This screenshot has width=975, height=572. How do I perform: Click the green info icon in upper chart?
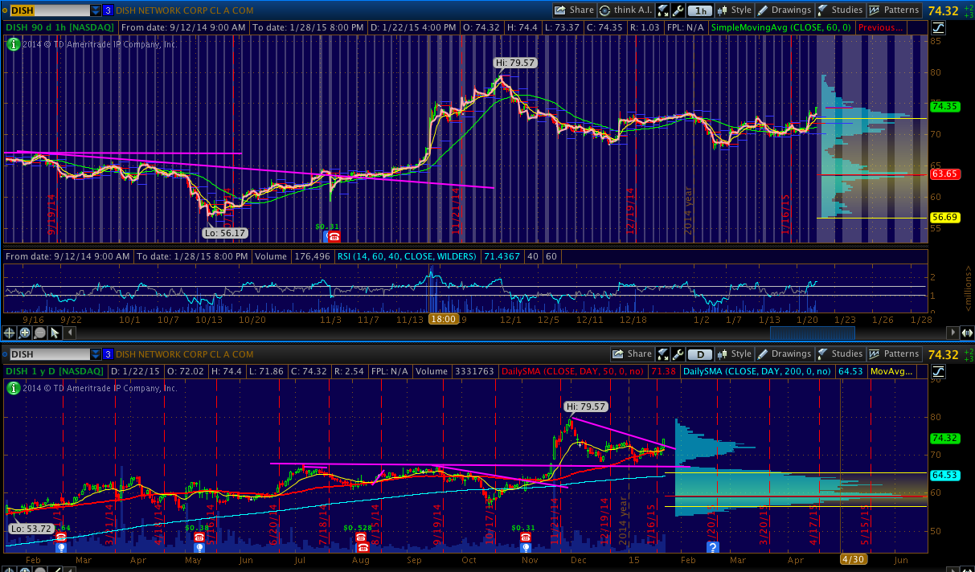click(13, 44)
